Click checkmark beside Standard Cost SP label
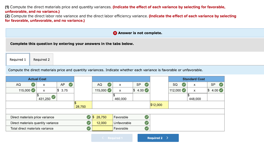The height and width of the screenshot is (145, 264). [x=221, y=85]
